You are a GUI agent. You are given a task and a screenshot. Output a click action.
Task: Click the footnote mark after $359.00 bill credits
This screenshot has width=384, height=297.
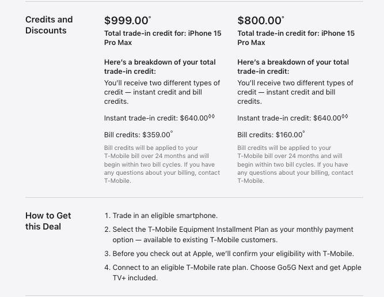[x=171, y=133]
